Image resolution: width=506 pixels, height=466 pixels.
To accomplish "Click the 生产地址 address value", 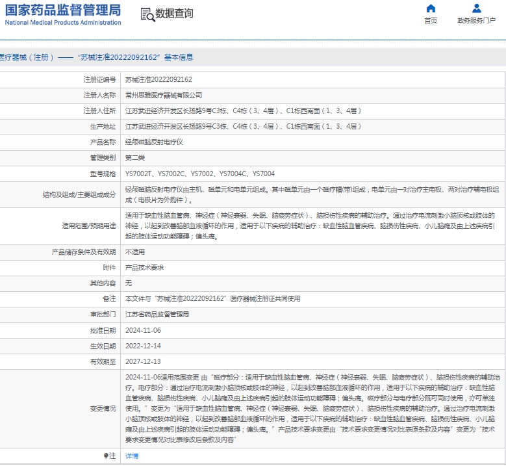I will (x=243, y=126).
